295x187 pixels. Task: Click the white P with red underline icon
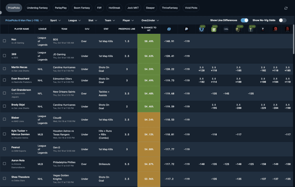pos(263,29)
